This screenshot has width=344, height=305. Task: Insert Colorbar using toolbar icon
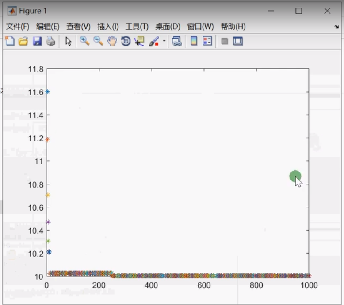194,41
